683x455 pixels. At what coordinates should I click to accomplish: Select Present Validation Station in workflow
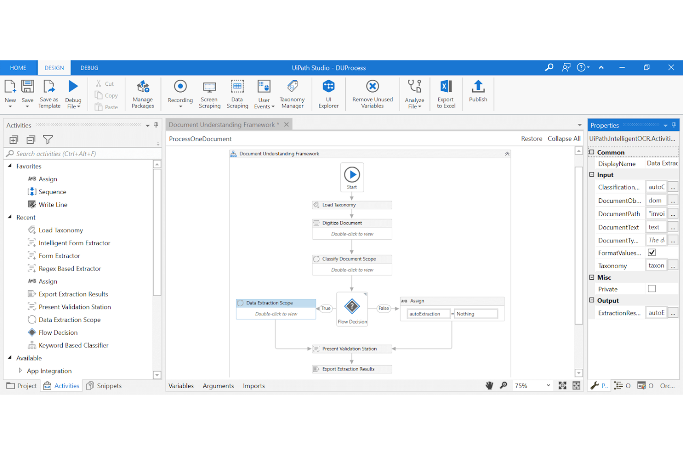352,349
